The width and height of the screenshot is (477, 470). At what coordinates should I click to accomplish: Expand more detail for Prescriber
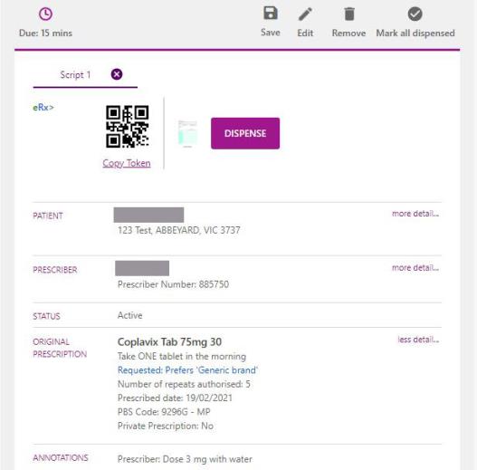pyautogui.click(x=415, y=268)
